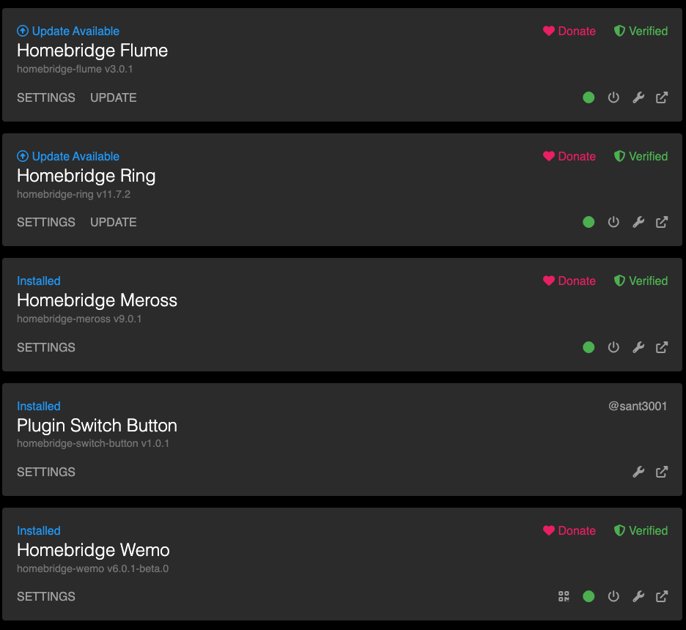The width and height of the screenshot is (686, 630).
Task: Click the @sant3001 author link
Action: point(638,406)
